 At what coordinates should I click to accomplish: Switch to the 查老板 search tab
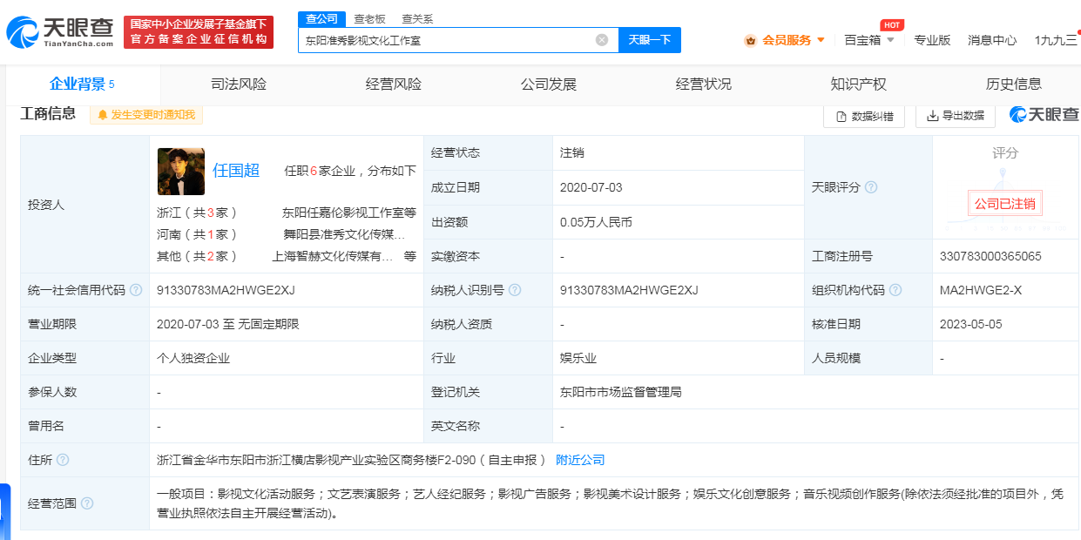pos(369,18)
